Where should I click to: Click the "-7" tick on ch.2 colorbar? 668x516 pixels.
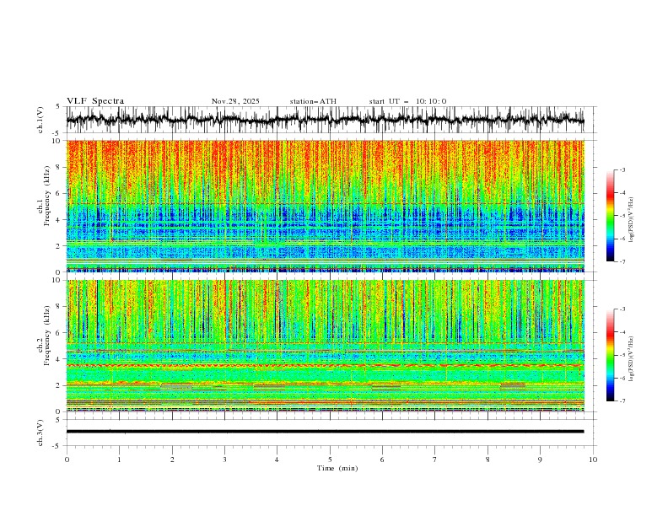[x=622, y=401]
